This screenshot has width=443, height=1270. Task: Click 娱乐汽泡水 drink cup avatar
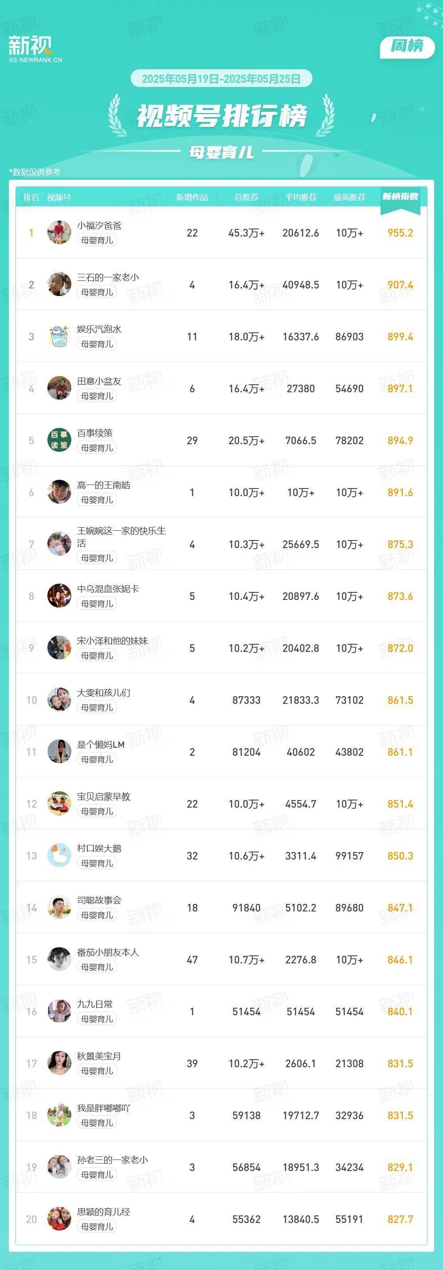point(59,337)
